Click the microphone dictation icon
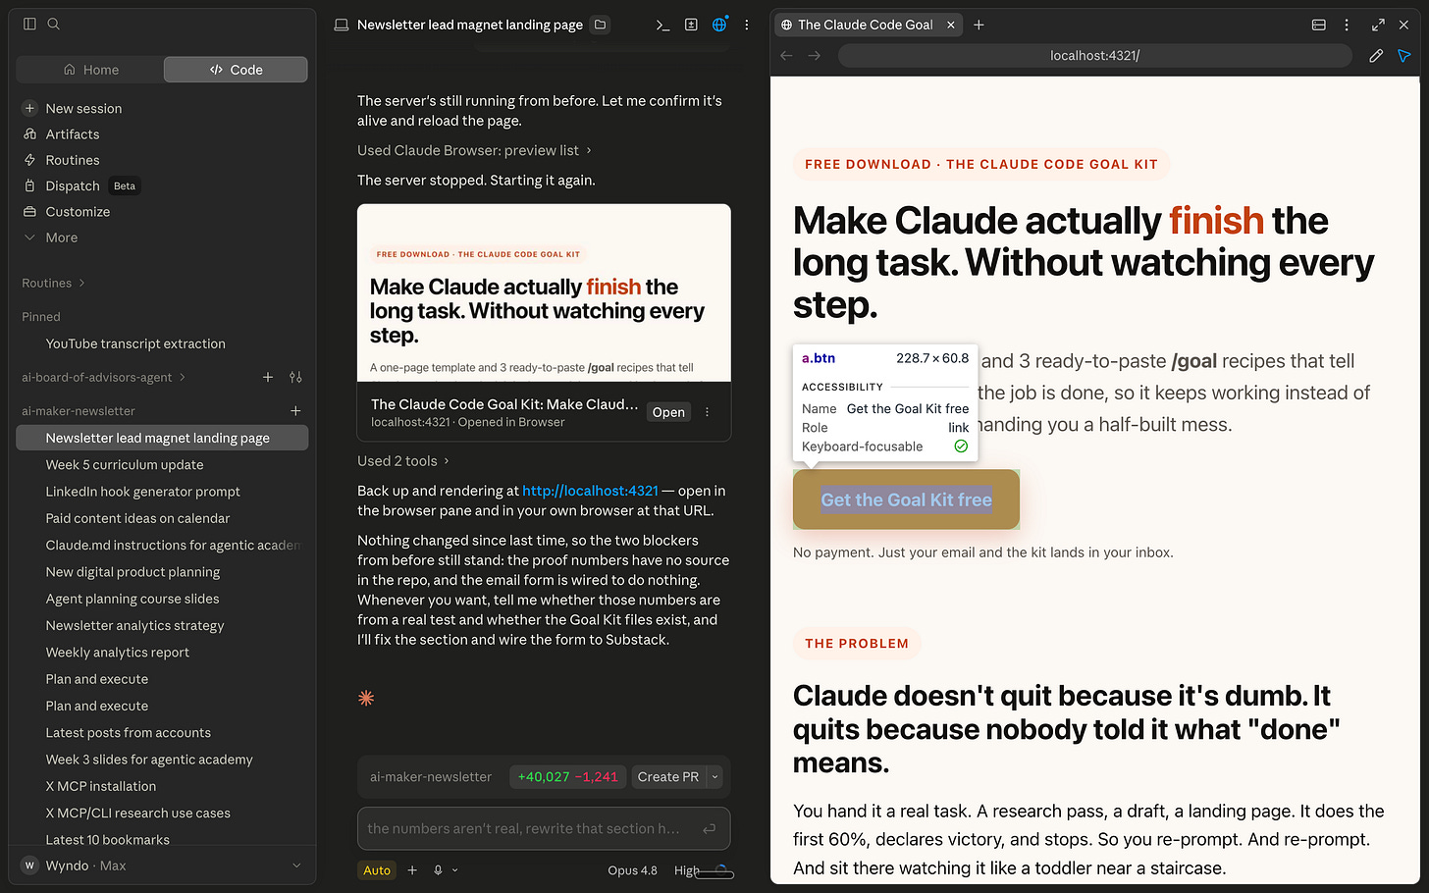 click(438, 869)
